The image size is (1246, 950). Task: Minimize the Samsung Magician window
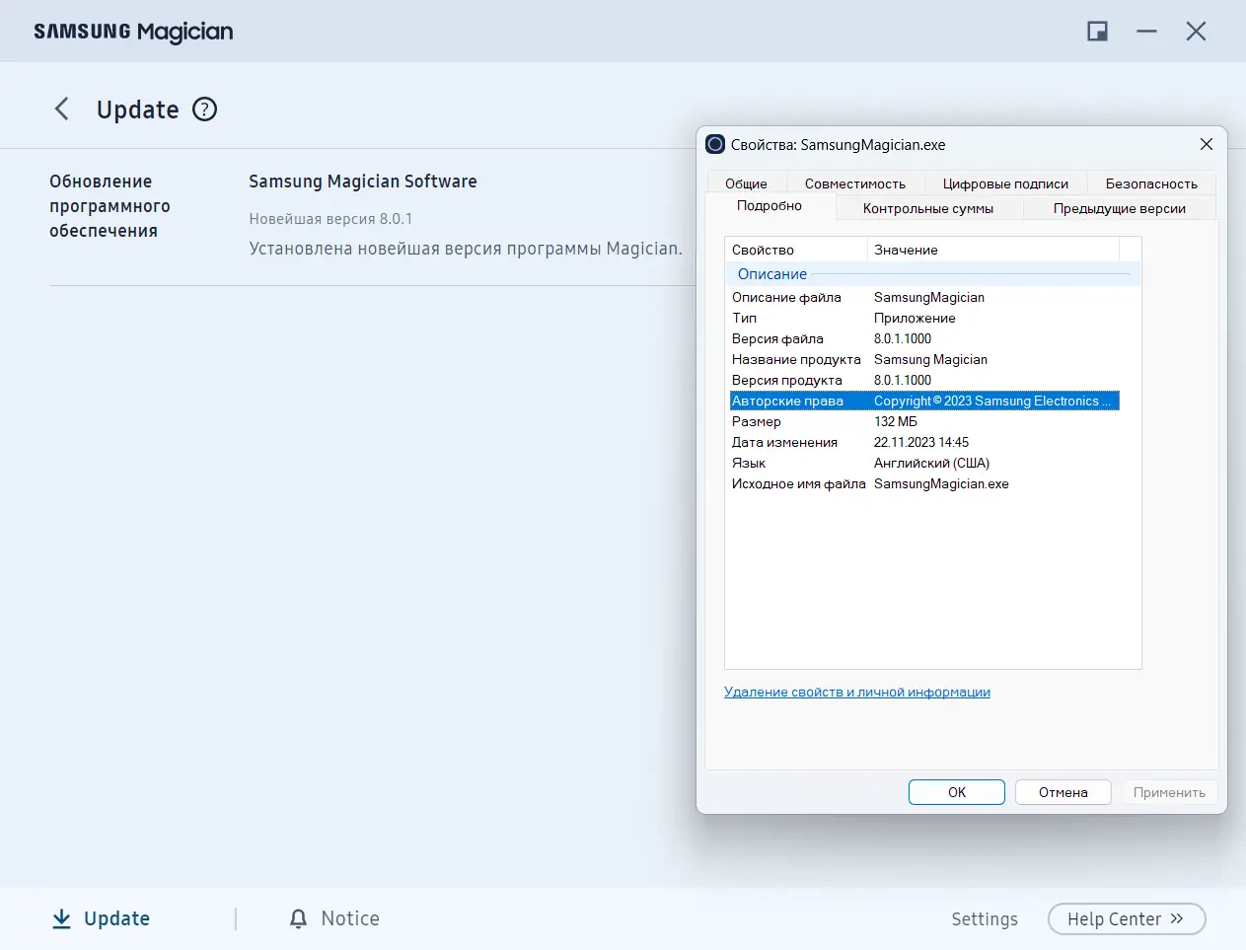tap(1146, 32)
